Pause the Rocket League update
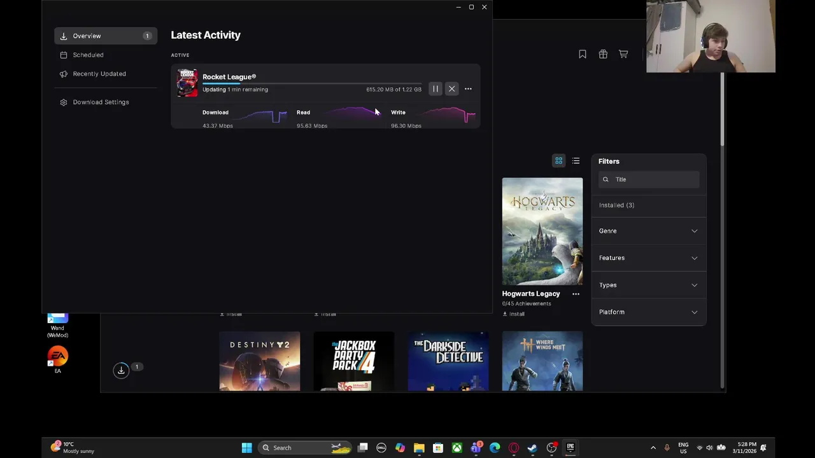Viewport: 815px width, 458px height. click(x=436, y=89)
